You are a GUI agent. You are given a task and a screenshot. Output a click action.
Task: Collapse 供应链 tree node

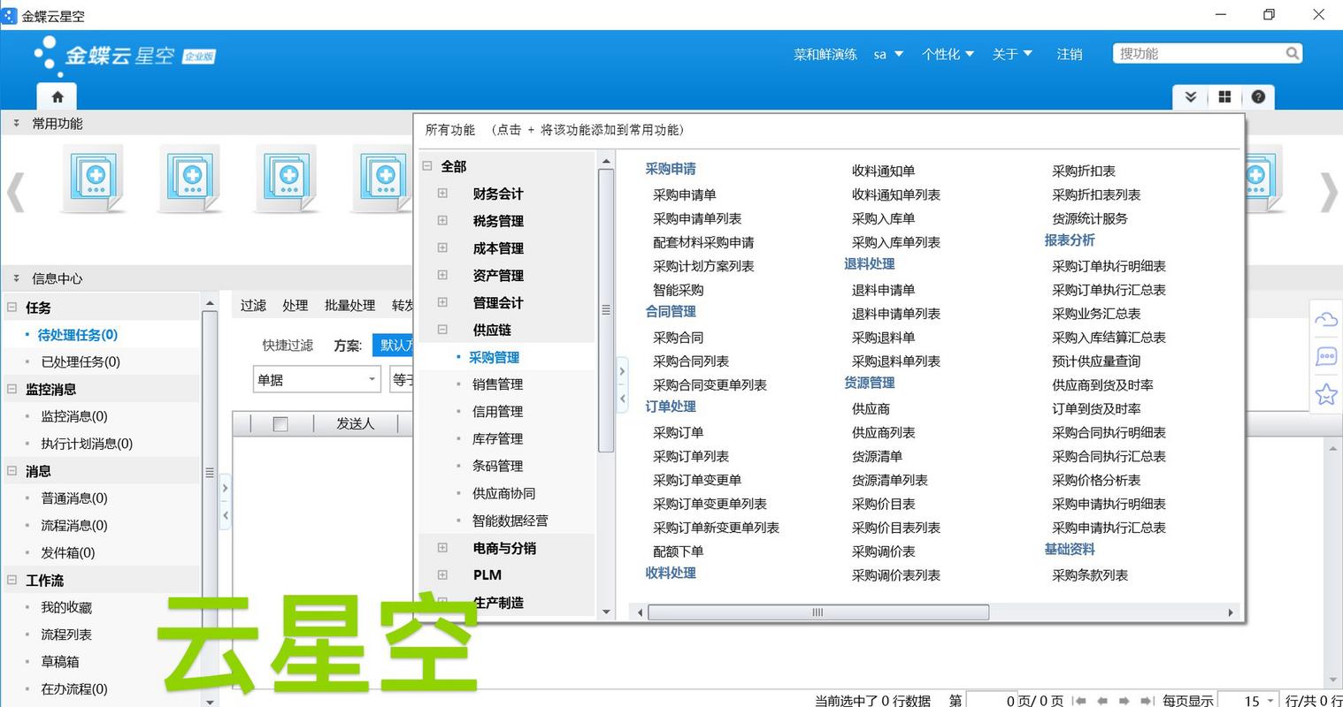click(x=442, y=330)
